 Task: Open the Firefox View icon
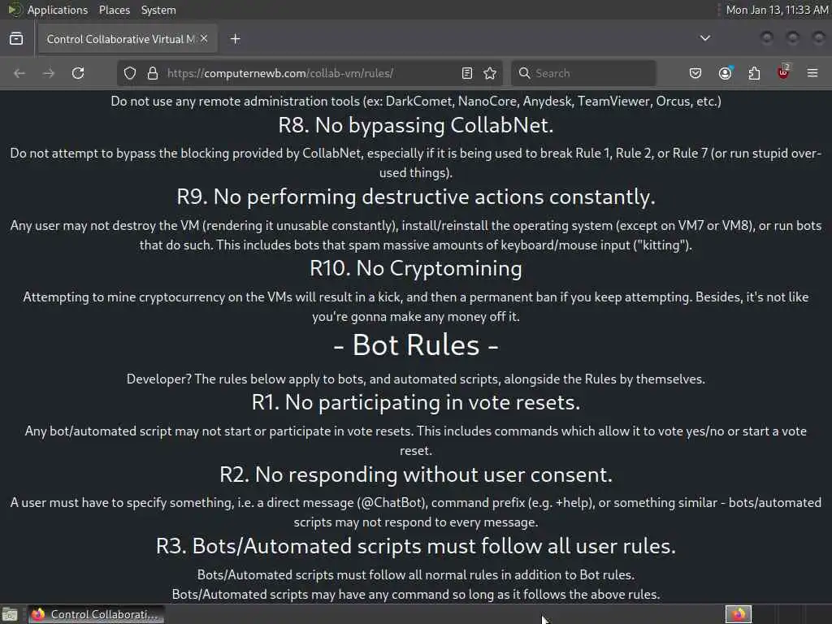click(x=16, y=39)
